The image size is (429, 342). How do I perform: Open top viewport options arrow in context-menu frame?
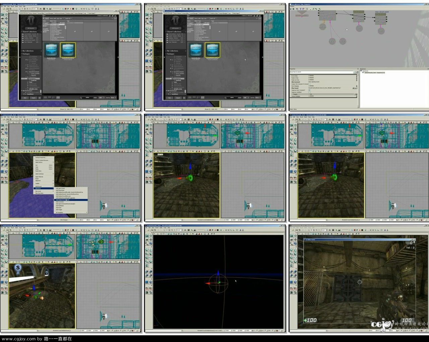(10, 123)
